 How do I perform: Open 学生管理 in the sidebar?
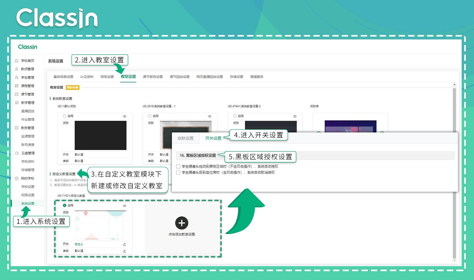[x=27, y=77]
